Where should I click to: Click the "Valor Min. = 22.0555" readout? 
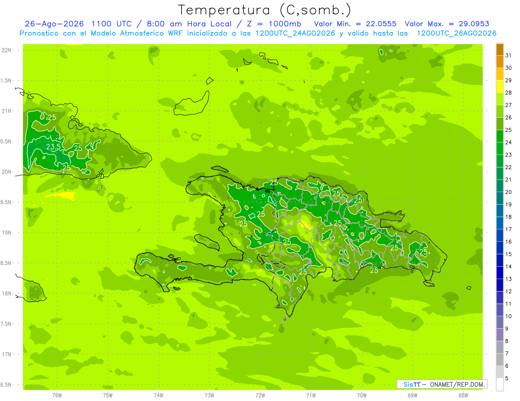356,24
